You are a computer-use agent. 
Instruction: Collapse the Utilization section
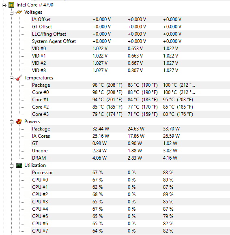pos(11,166)
